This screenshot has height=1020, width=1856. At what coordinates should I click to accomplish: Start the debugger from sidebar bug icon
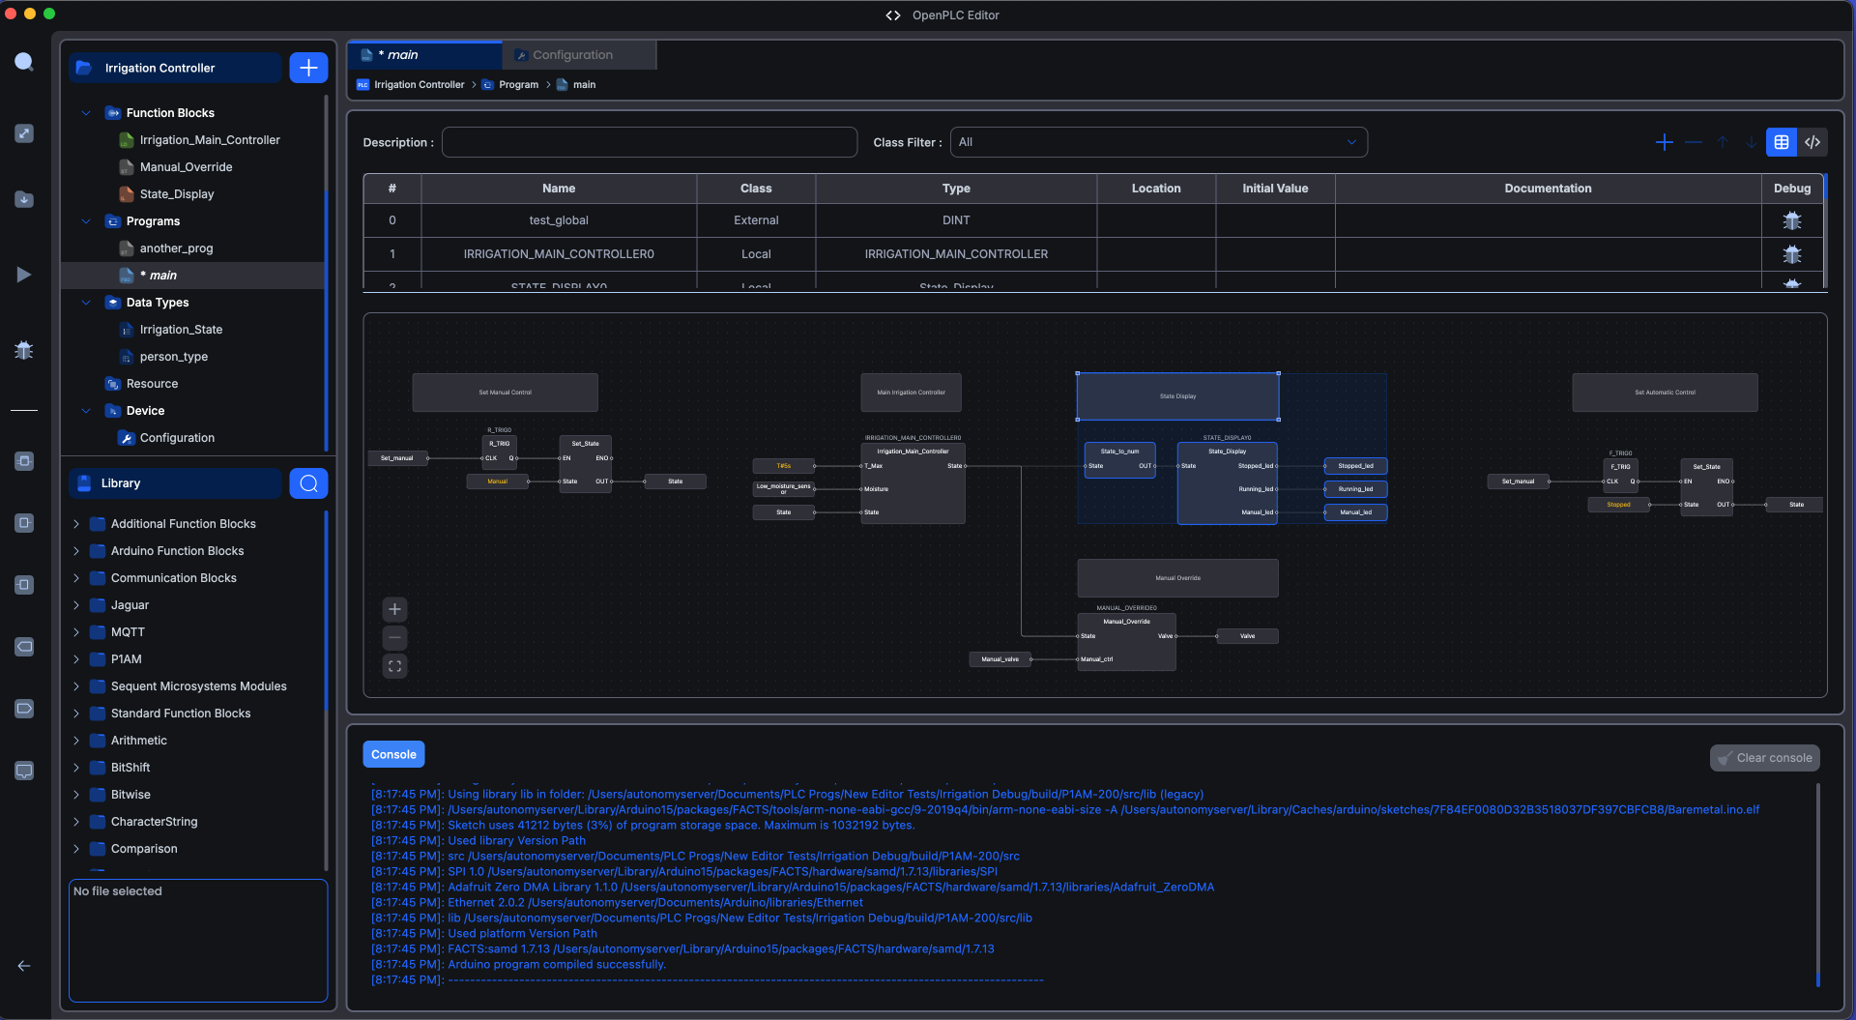(x=24, y=350)
